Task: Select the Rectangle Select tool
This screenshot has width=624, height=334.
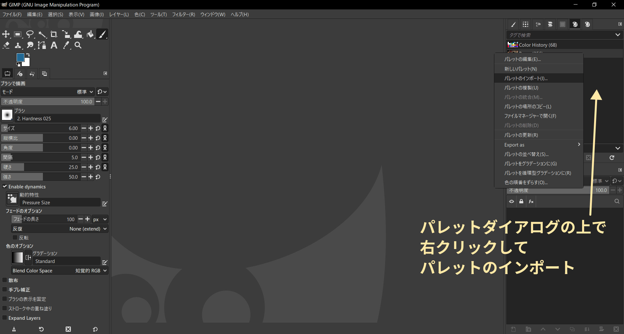Action: 18,34
